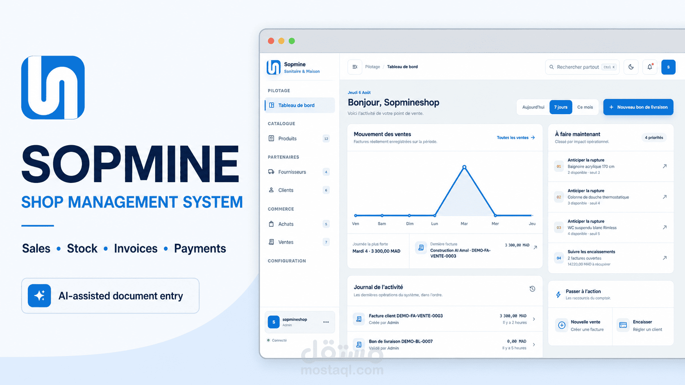Viewport: 685px width, 385px height.
Task: Open Fournisseurs in the sidebar
Action: tap(300, 172)
